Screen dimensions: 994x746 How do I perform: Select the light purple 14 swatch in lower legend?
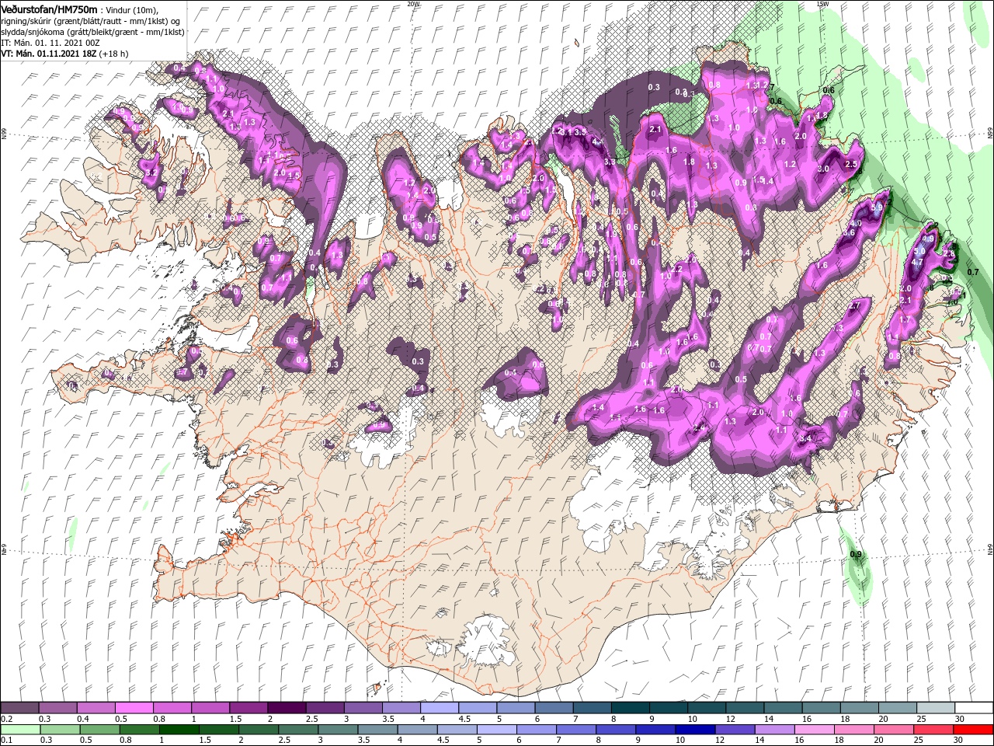point(775,729)
